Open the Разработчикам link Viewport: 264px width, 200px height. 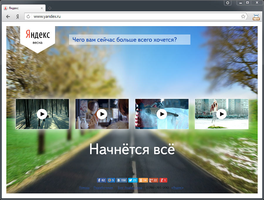pos(103,188)
